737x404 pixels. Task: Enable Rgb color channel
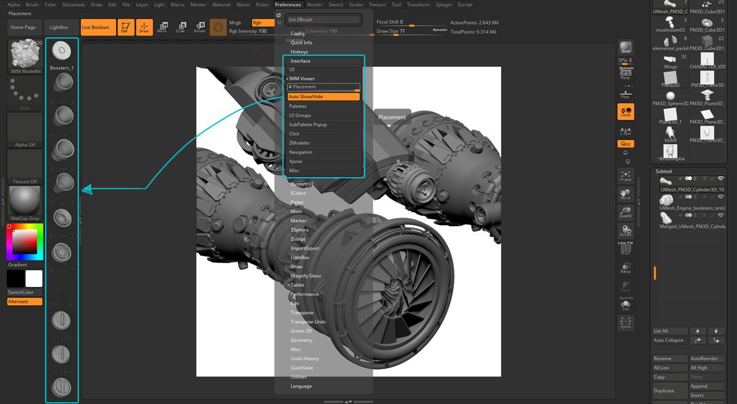point(263,23)
